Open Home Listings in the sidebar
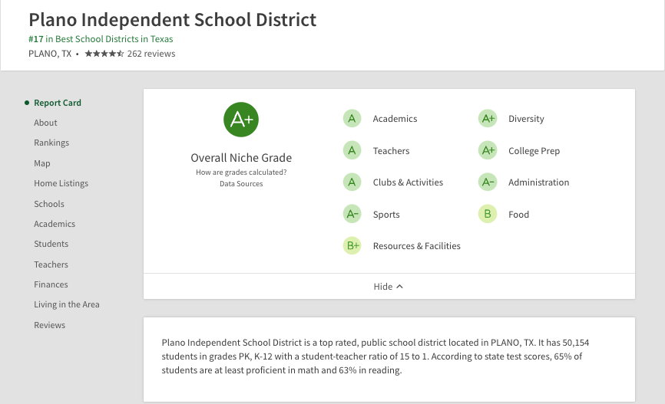The image size is (665, 404). 61,183
